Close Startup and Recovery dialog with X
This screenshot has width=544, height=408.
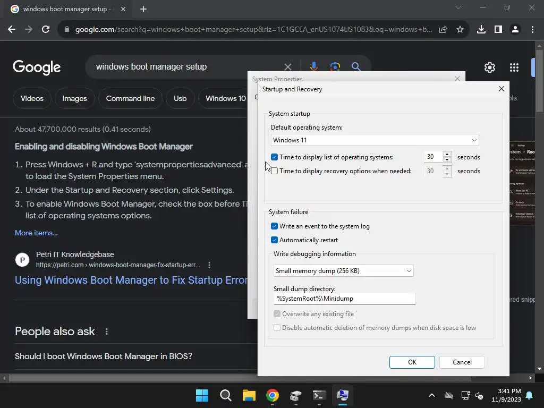coord(501,89)
